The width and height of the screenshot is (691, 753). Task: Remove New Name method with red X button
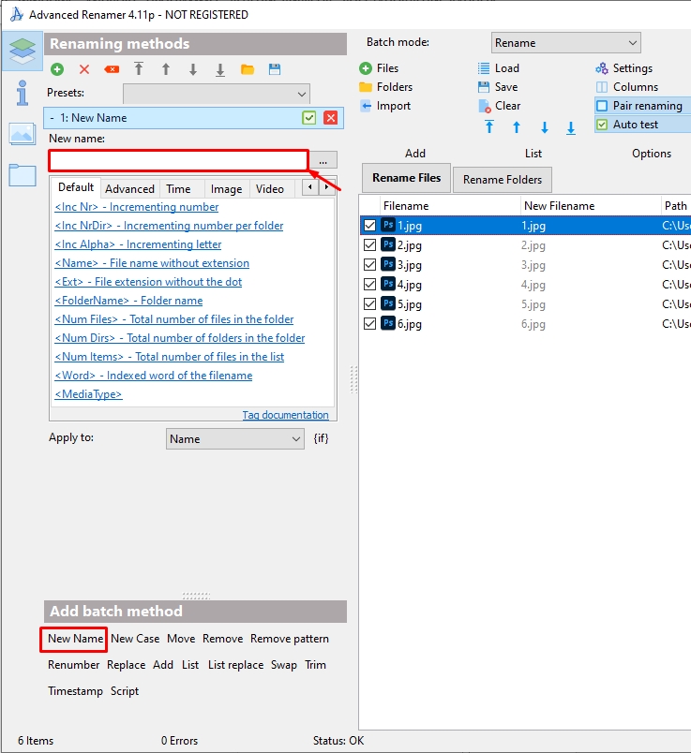(331, 118)
